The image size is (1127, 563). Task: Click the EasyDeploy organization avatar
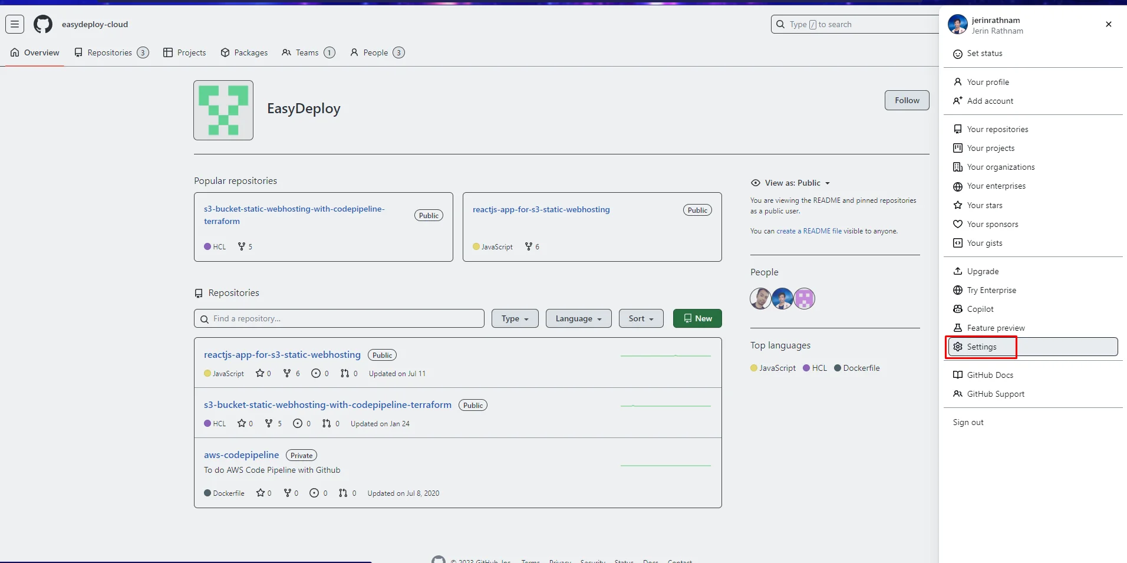[x=223, y=110]
